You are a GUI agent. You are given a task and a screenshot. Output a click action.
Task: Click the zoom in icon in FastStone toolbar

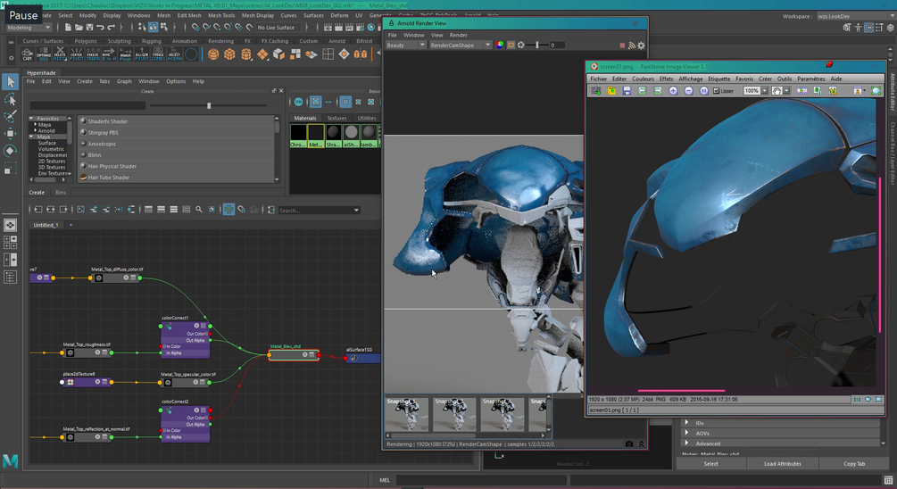click(673, 91)
